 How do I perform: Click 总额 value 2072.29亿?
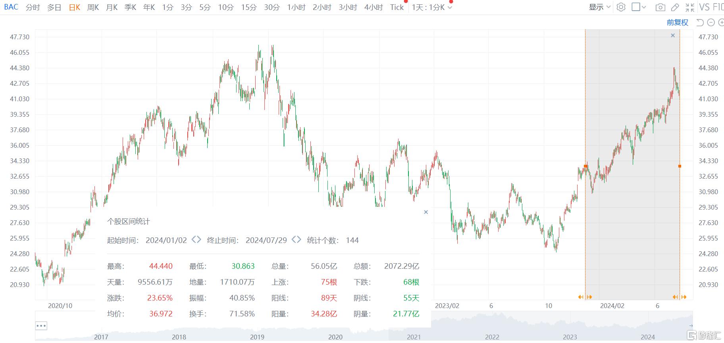402,266
